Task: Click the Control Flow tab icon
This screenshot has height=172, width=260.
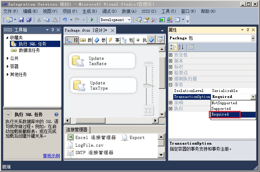Action: [x=69, y=40]
